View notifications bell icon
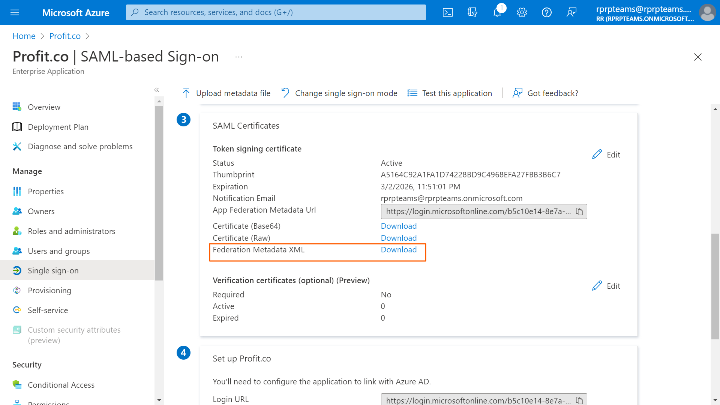Viewport: 720px width, 405px height. (497, 12)
